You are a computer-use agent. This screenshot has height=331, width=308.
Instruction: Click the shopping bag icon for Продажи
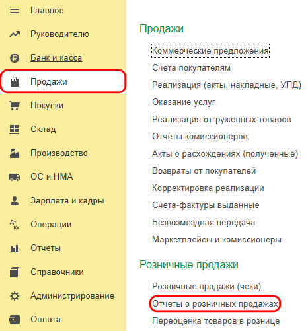[15, 82]
